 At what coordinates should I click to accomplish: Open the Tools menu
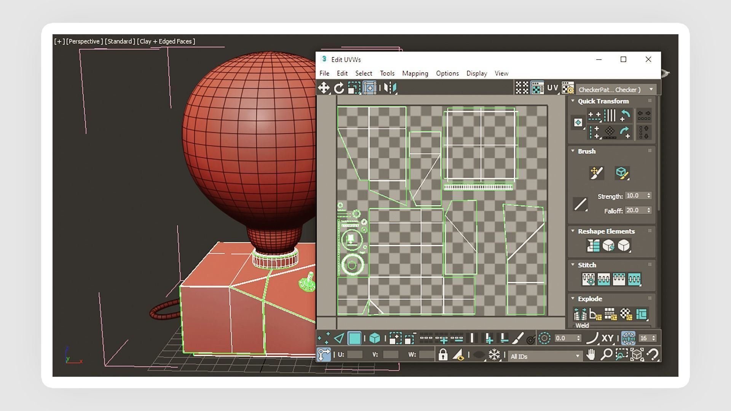387,73
